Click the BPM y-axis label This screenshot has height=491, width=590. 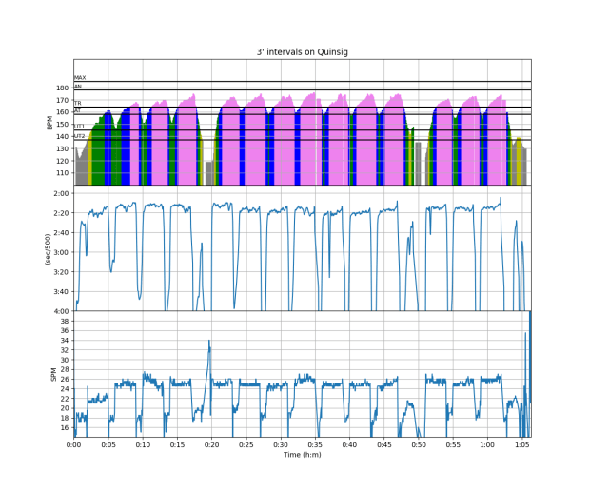[x=49, y=123]
